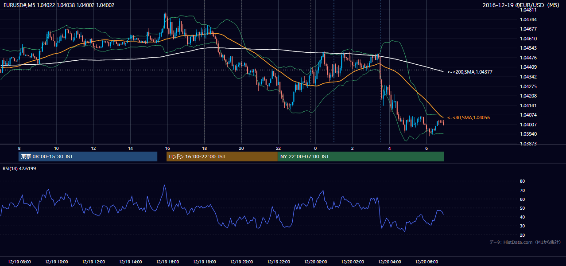This screenshot has height=266, width=566.
Task: Click the RSI scale value 30
Action: point(522,226)
